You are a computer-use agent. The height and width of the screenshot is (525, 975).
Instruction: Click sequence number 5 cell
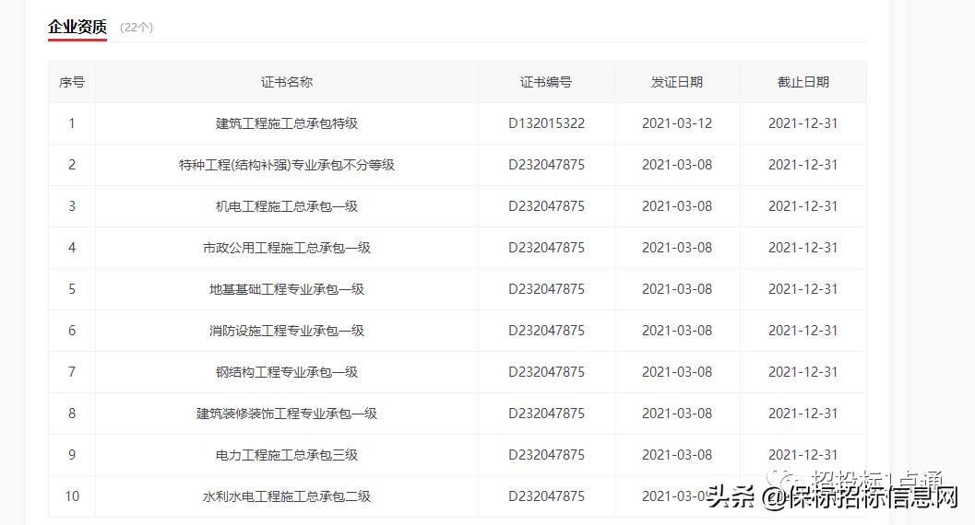pos(72,289)
